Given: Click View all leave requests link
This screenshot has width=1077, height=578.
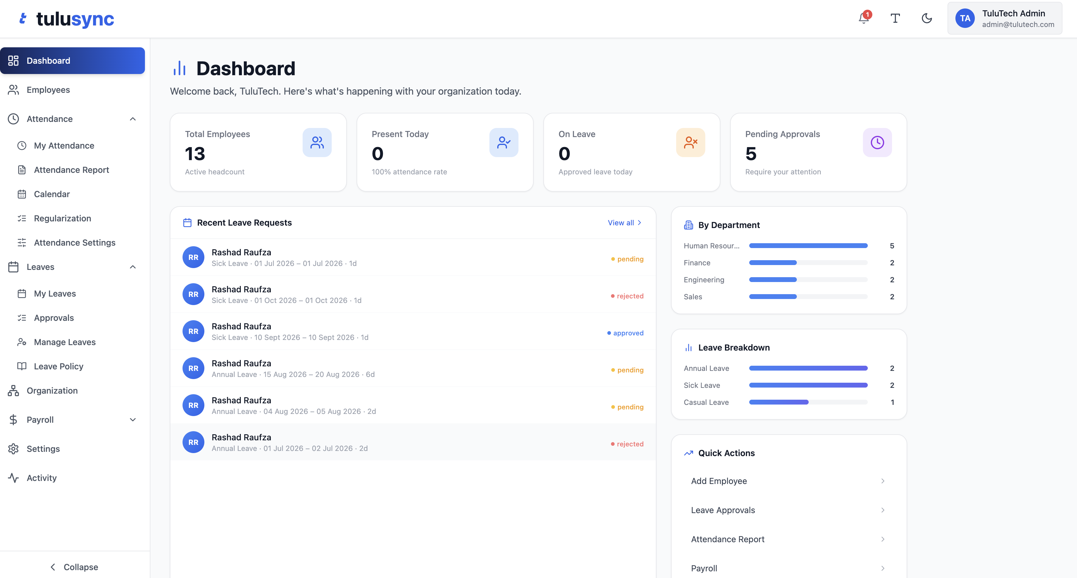Looking at the screenshot, I should pyautogui.click(x=625, y=223).
